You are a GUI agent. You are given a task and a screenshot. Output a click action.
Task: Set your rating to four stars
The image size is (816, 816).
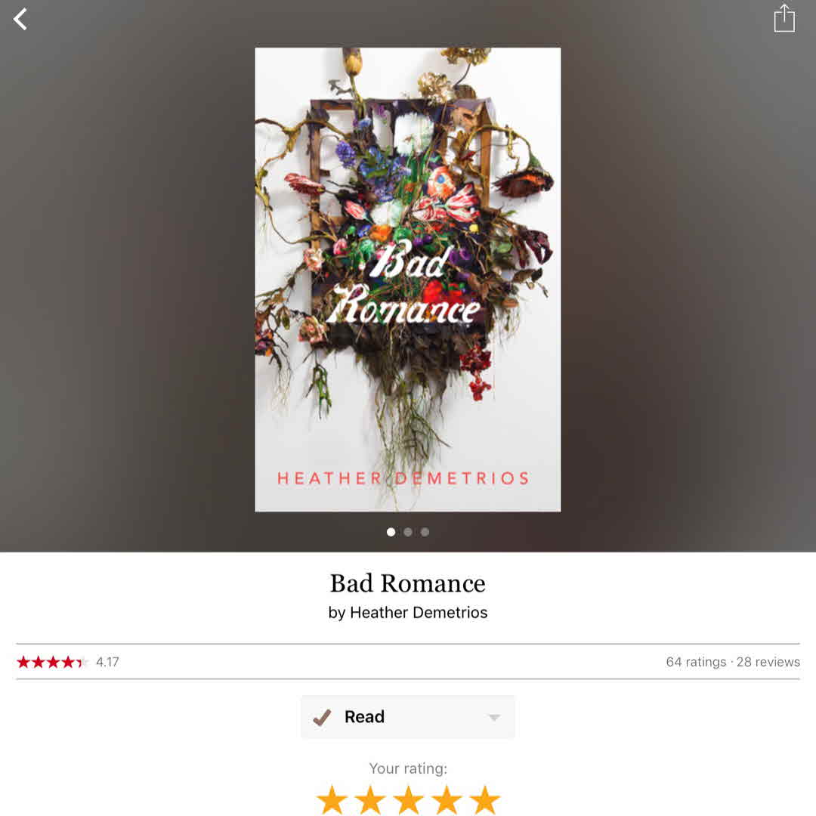(447, 800)
